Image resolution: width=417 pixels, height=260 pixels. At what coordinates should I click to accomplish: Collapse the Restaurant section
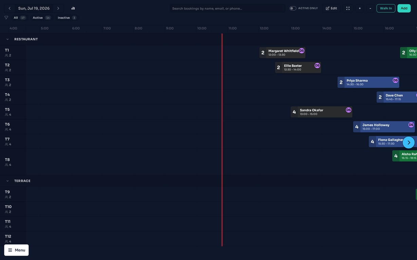coord(7,39)
